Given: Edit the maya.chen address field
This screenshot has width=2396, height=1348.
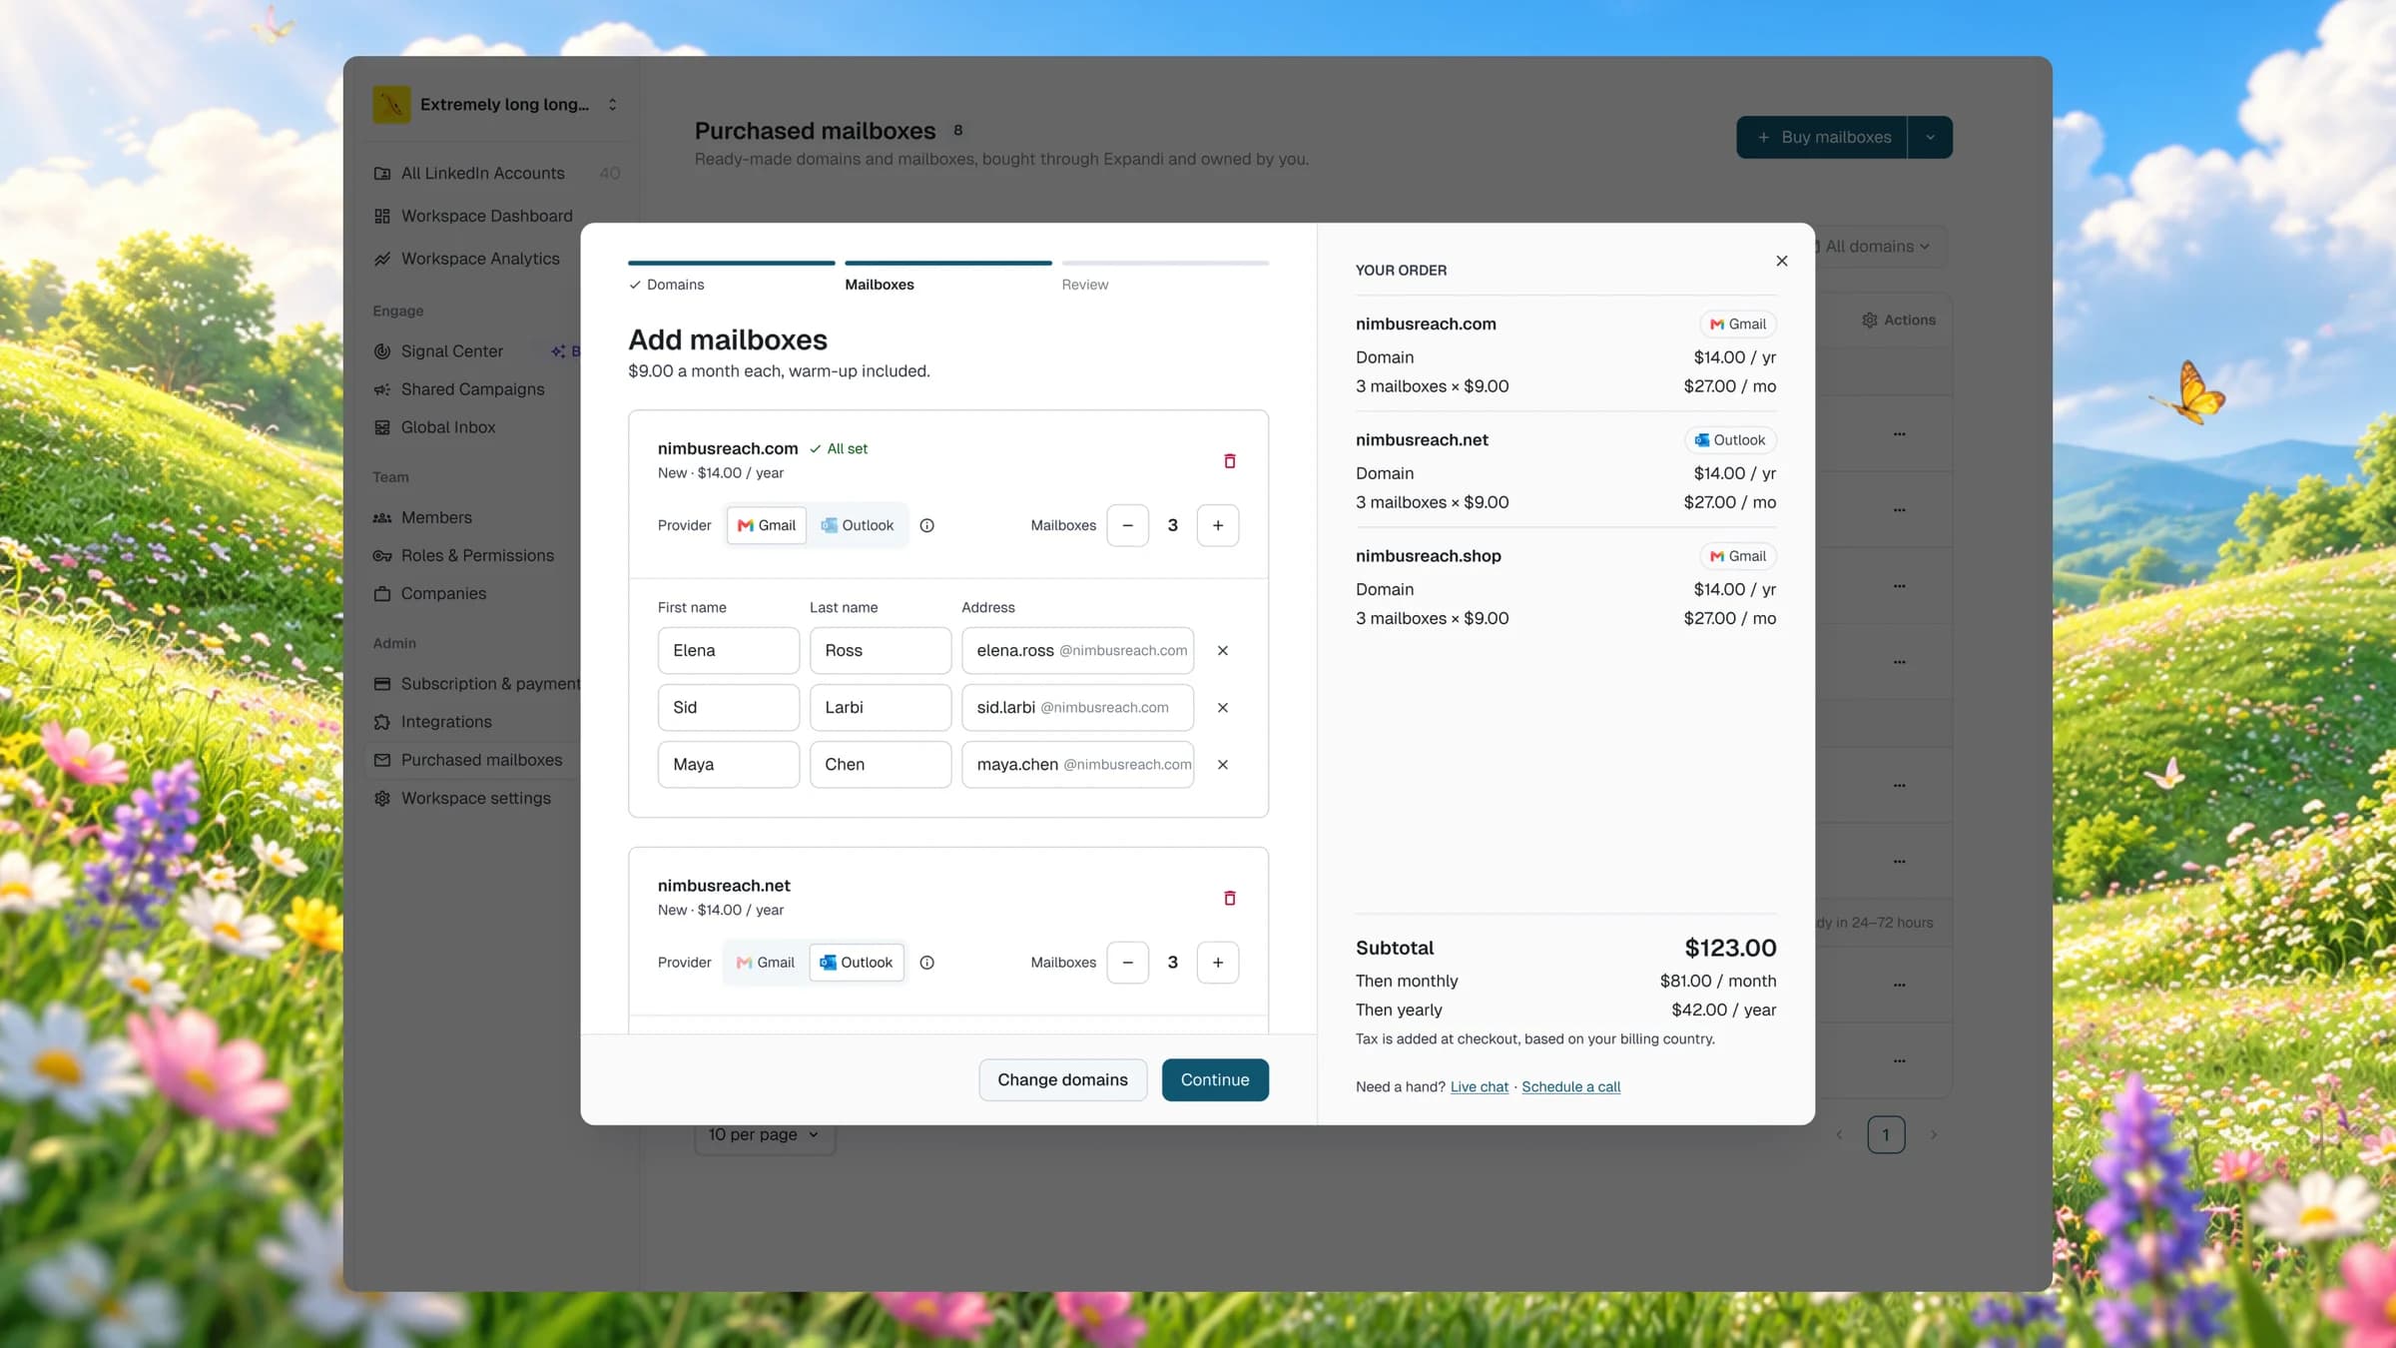Looking at the screenshot, I should [1077, 764].
